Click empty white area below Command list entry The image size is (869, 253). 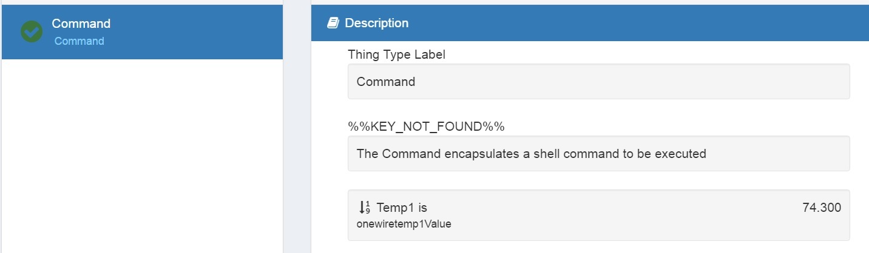pyautogui.click(x=141, y=151)
